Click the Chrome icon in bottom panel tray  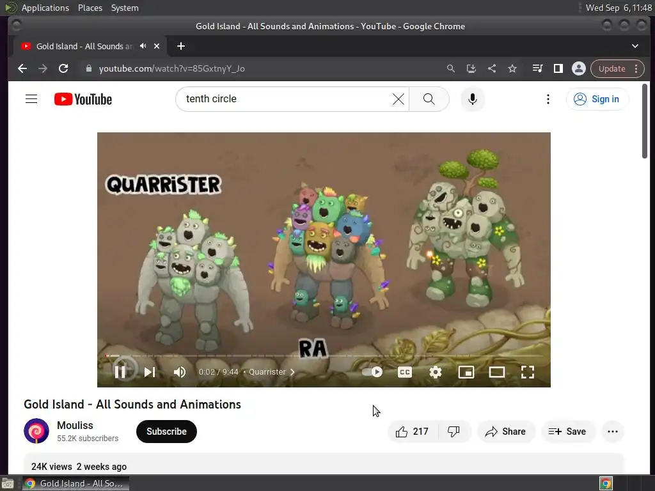coord(606,483)
